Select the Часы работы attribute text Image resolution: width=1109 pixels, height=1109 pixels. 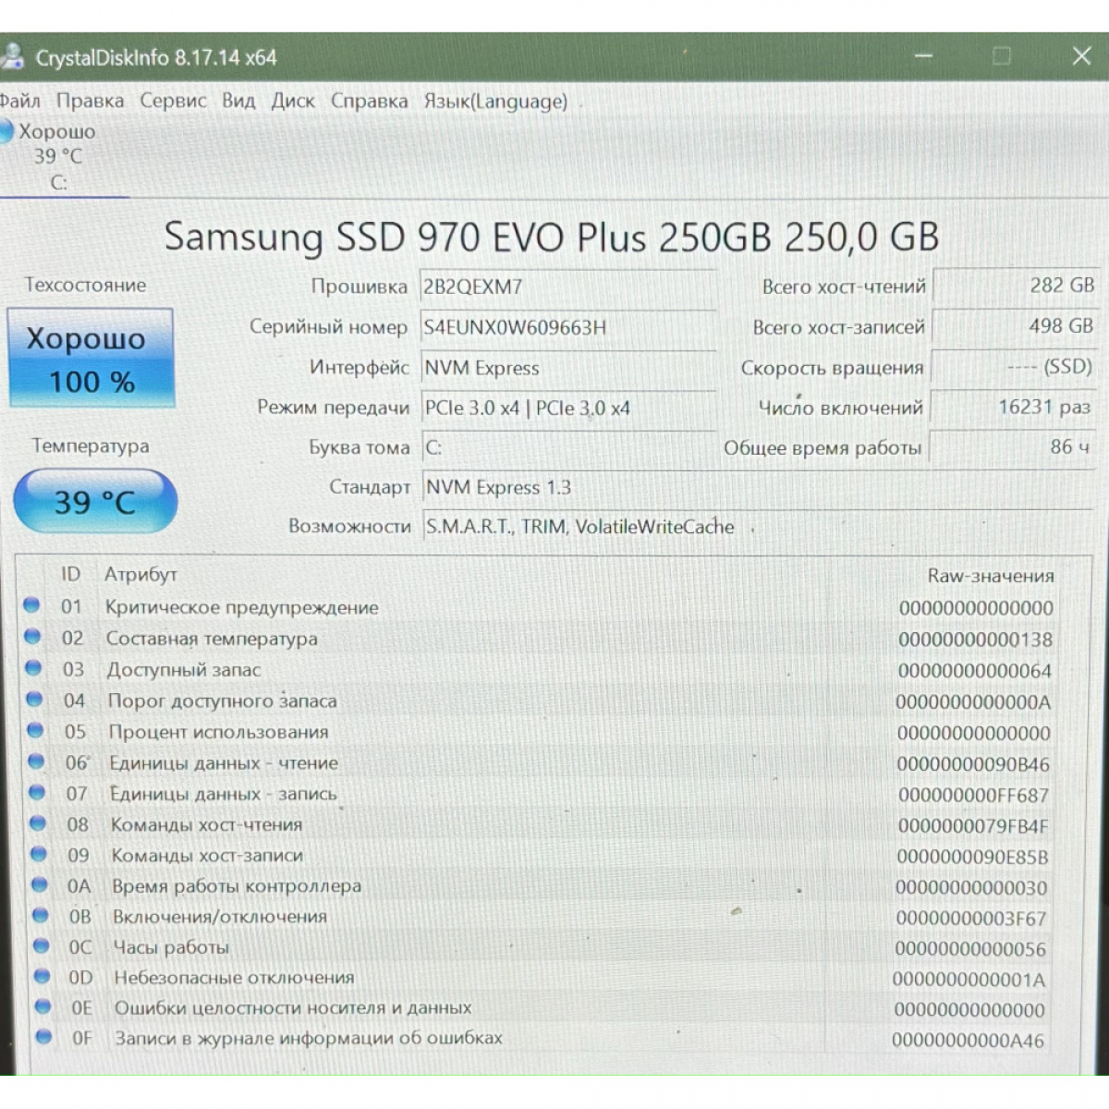(x=171, y=947)
